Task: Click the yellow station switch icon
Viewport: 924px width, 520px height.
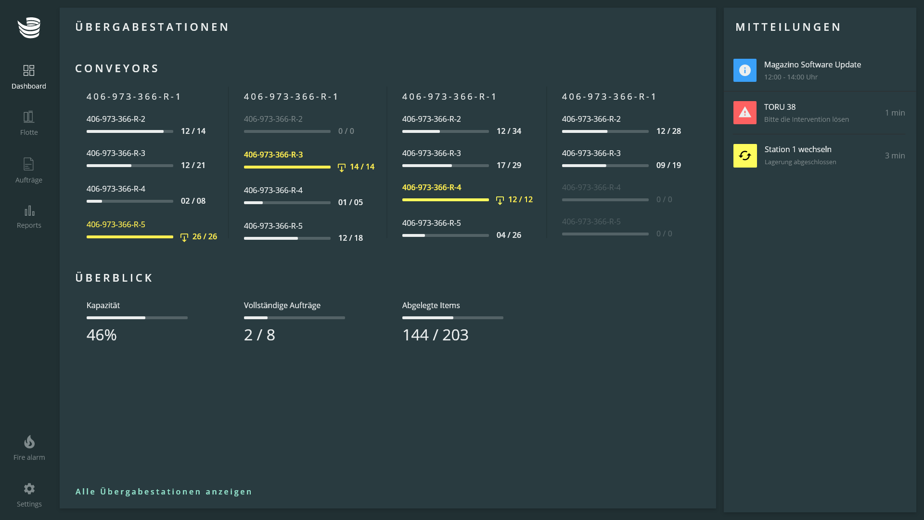Action: click(745, 156)
